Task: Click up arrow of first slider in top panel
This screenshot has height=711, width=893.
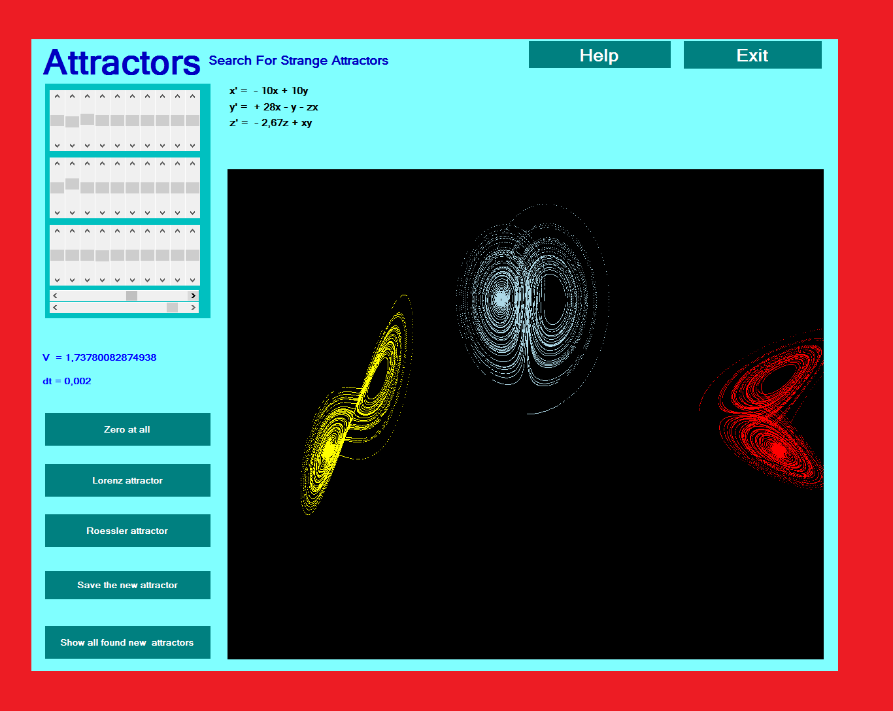Action: click(x=58, y=97)
